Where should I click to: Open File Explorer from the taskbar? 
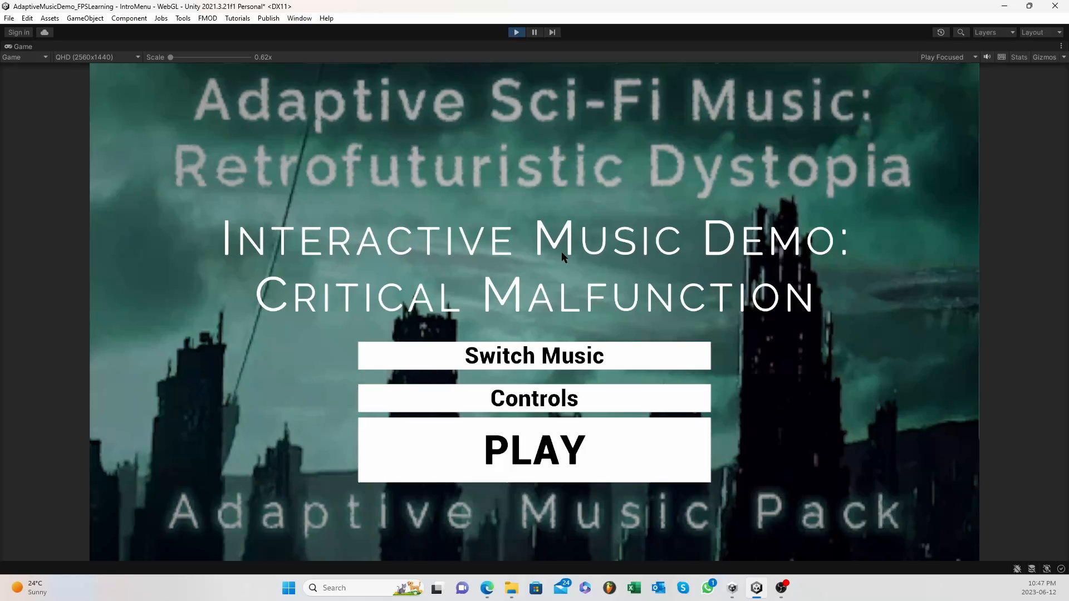[x=512, y=588]
